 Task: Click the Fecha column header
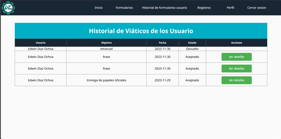(163, 43)
